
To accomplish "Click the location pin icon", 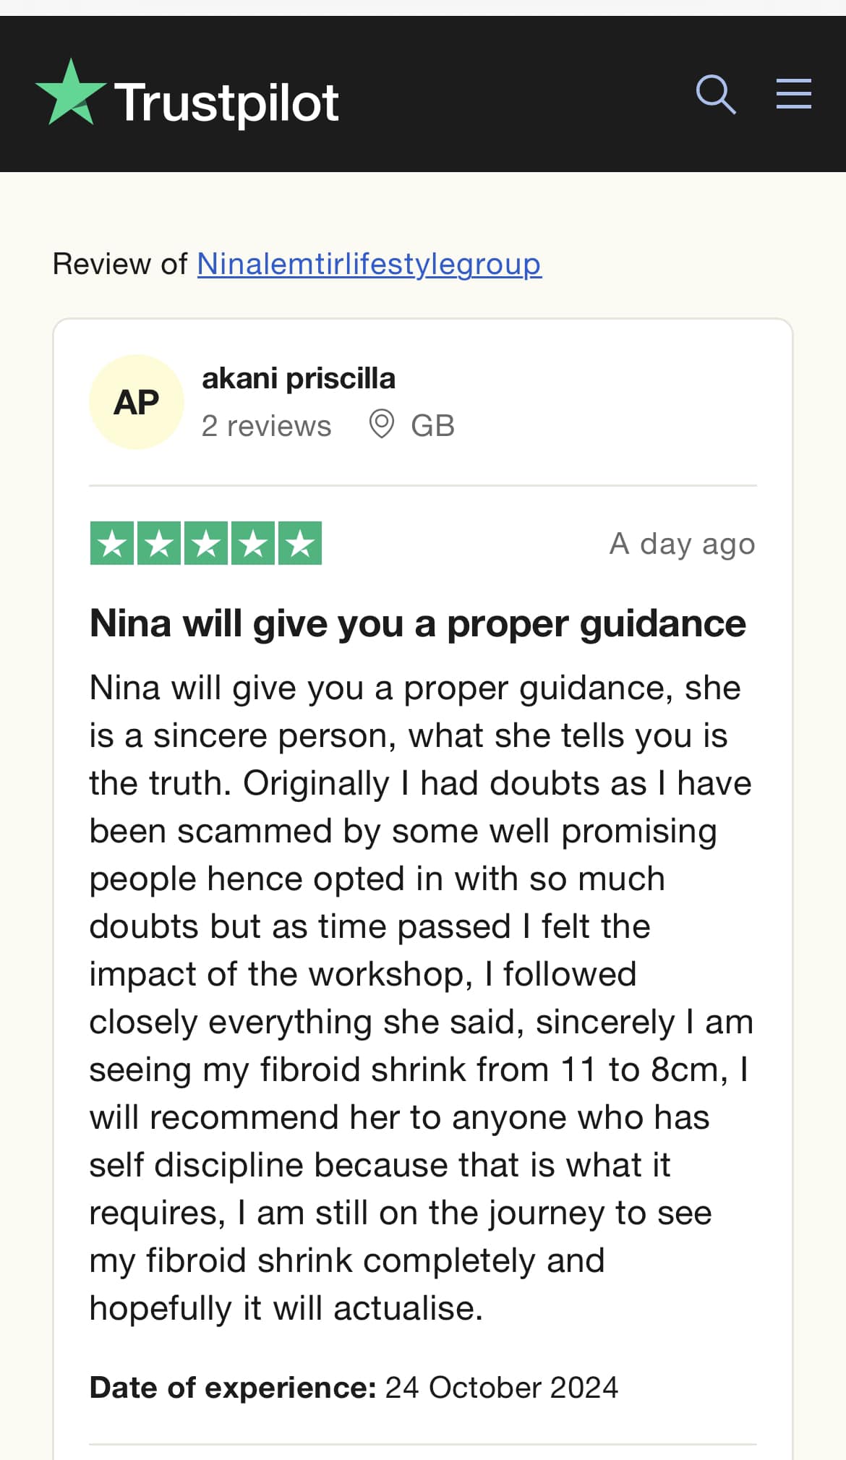I will 382,424.
